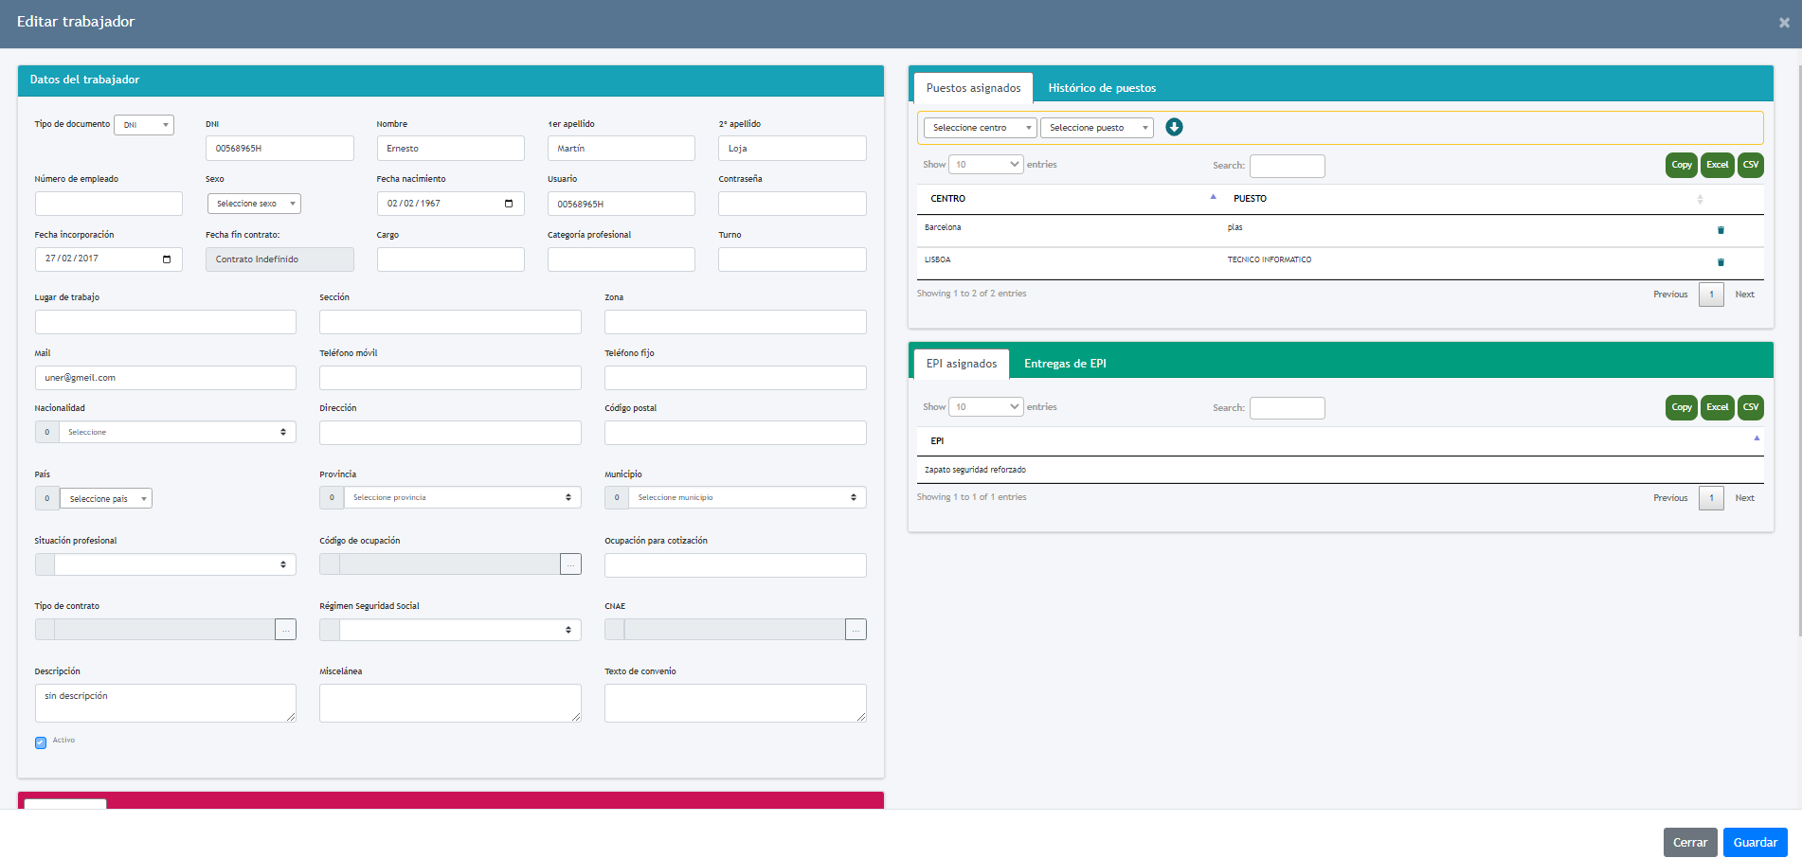Delete the Barcelona position row
The width and height of the screenshot is (1802, 858).
tap(1721, 230)
